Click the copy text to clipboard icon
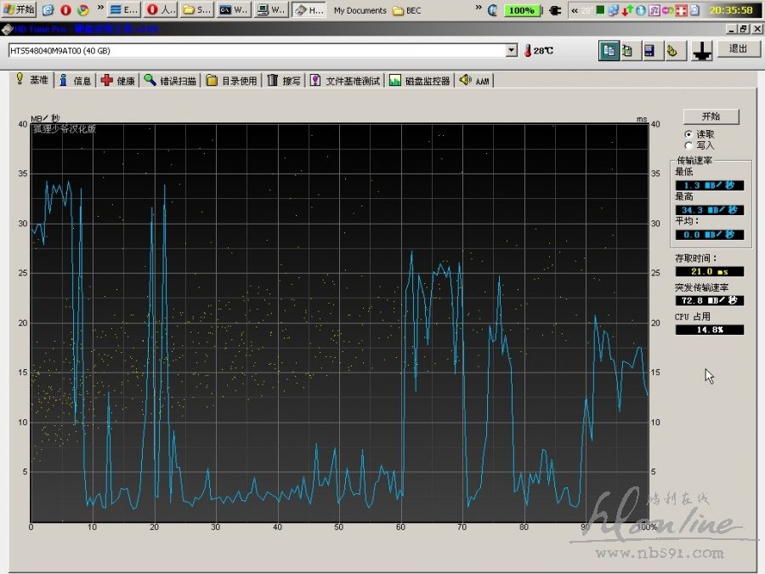This screenshot has width=765, height=574. [608, 50]
